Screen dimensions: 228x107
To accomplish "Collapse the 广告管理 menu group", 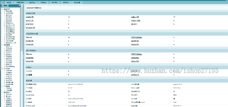I will tap(2, 86).
